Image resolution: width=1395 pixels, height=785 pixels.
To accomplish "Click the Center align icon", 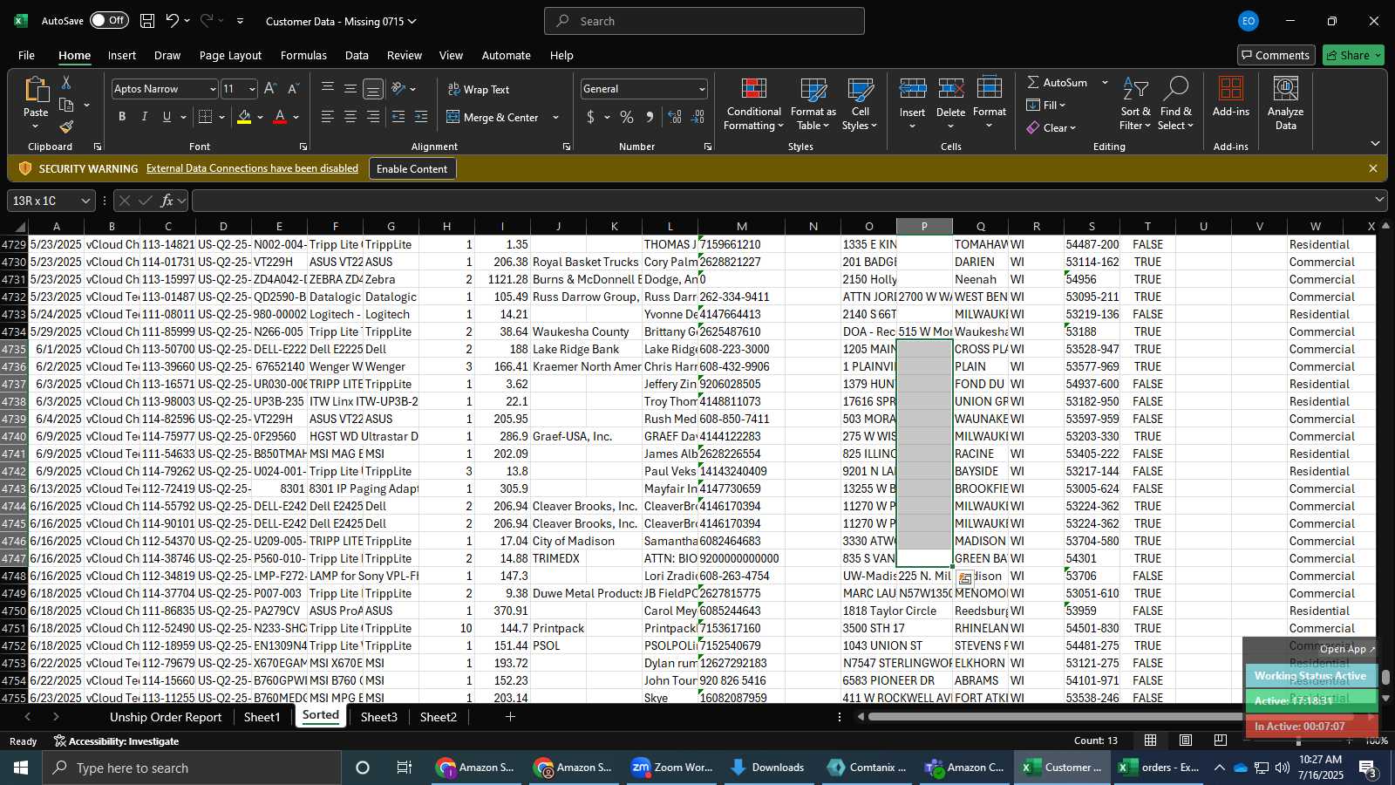I will [x=350, y=117].
